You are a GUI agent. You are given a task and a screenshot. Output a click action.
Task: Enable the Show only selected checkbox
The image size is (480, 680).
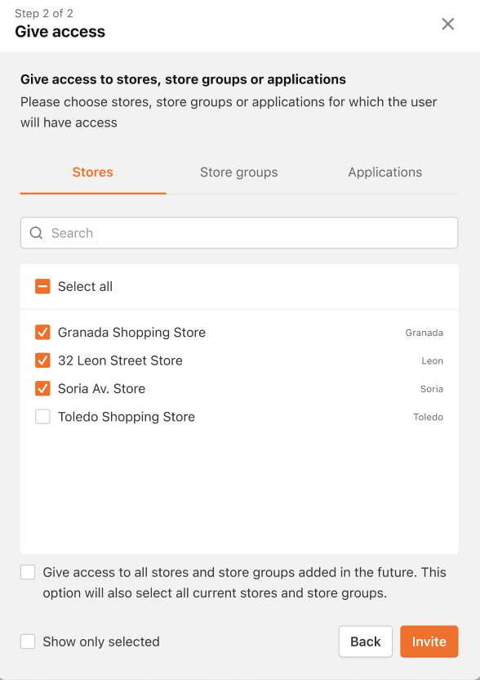pyautogui.click(x=28, y=642)
